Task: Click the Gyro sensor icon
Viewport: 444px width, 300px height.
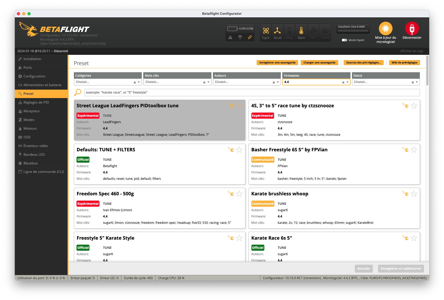Action: [x=266, y=31]
